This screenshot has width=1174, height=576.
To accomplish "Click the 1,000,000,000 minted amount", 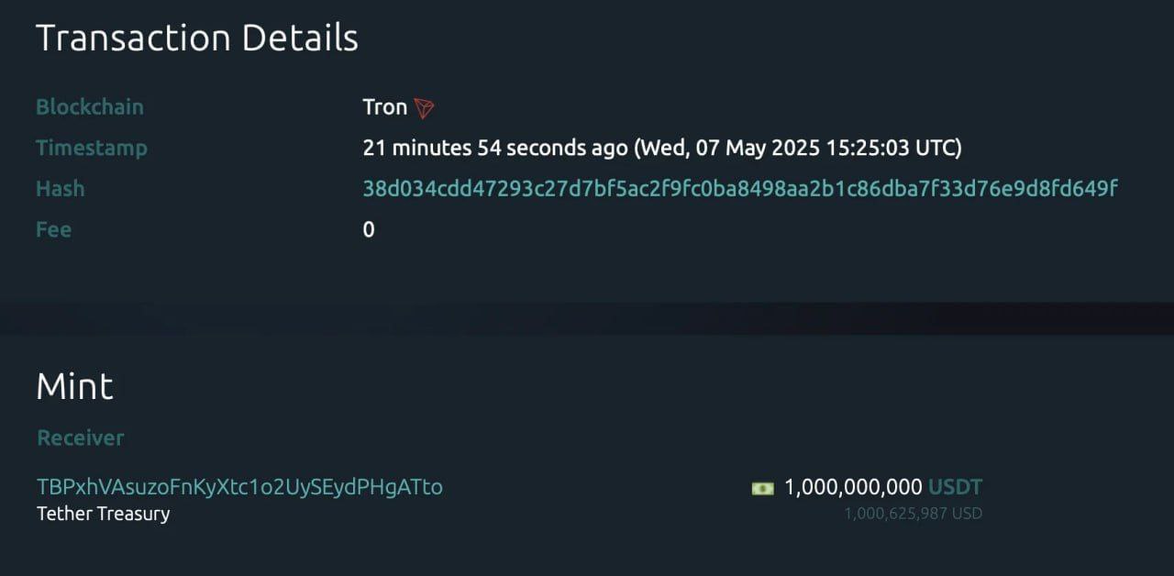I will coord(852,487).
